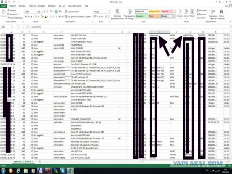
Task: Open Skype from the Windows taskbar
Action: [63, 171]
